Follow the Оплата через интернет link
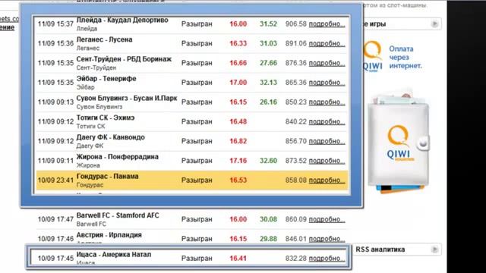This screenshot has width=486, height=273. click(405, 58)
